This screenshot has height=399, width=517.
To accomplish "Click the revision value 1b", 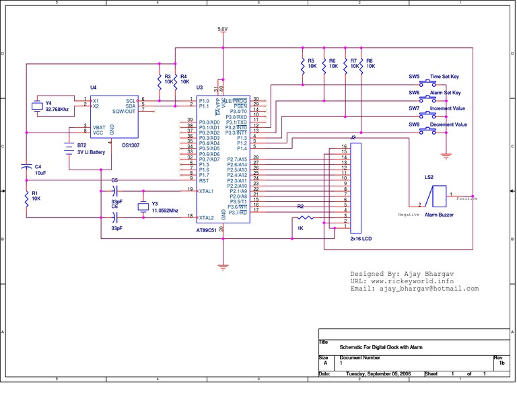I will pos(502,363).
